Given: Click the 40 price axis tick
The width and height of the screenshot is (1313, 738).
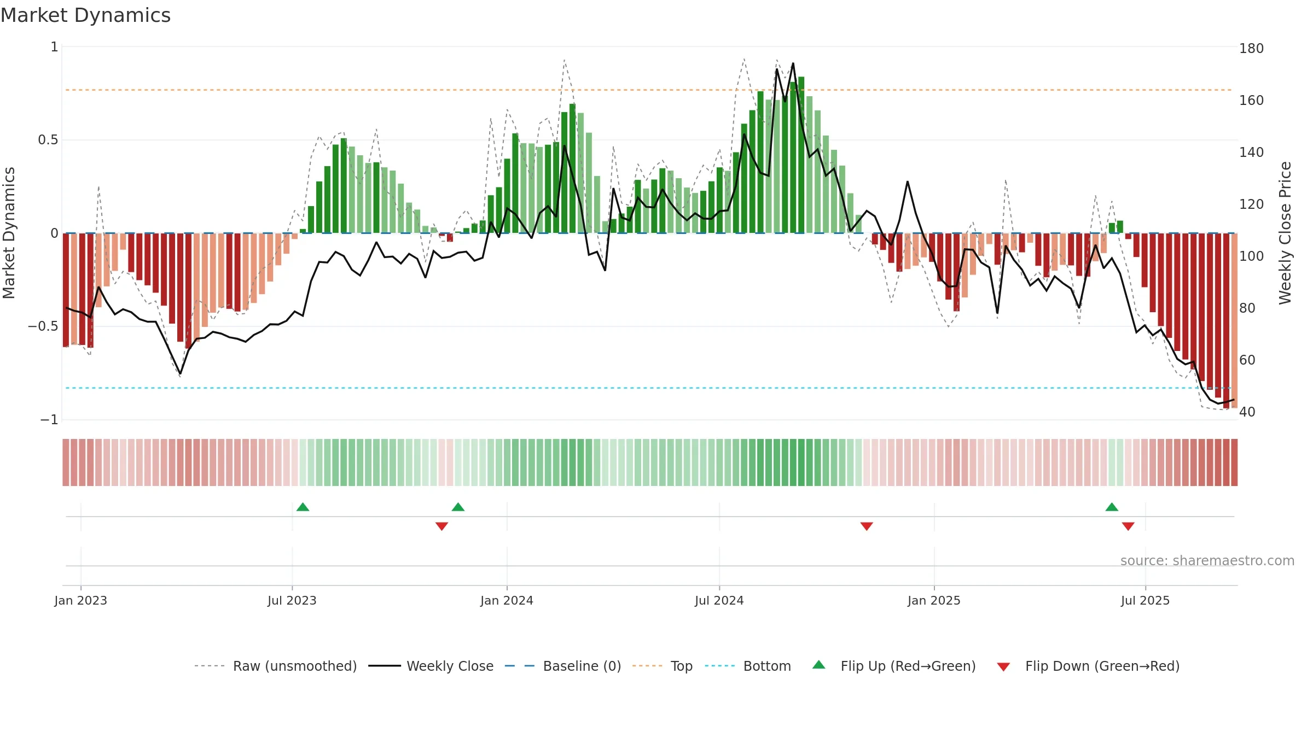Looking at the screenshot, I should [x=1247, y=412].
